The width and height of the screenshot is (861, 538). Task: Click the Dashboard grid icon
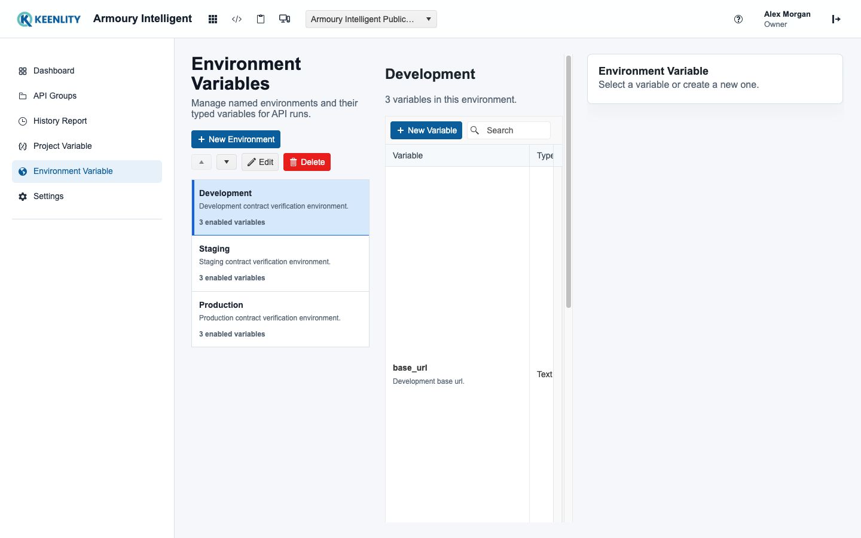point(23,71)
